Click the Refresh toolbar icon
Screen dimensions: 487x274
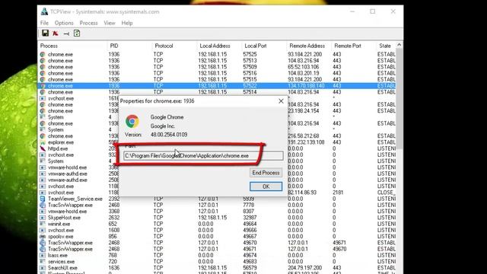tap(77, 33)
